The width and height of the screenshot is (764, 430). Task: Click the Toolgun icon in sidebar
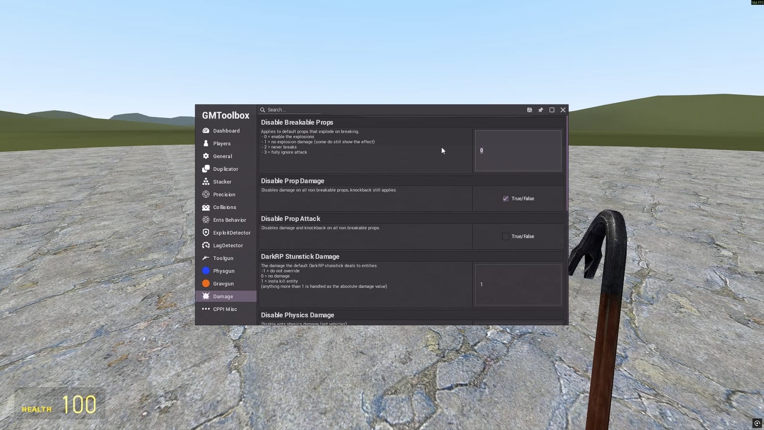206,258
